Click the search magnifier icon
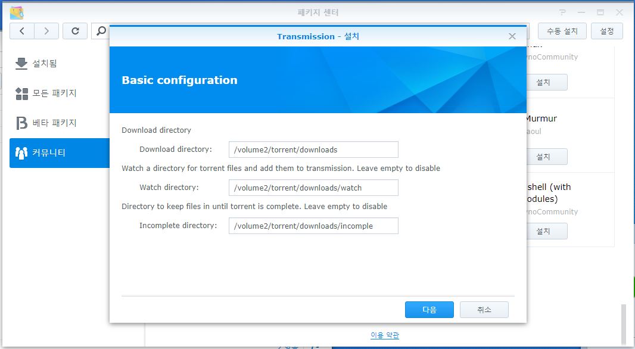Image resolution: width=635 pixels, height=349 pixels. tap(101, 31)
